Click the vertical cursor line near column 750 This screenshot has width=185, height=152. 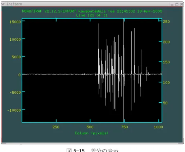point(123,70)
